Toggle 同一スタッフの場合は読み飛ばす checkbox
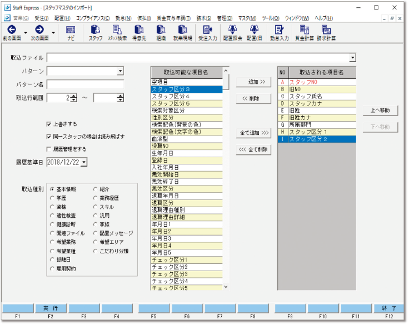This screenshot has width=409, height=325. [48, 137]
